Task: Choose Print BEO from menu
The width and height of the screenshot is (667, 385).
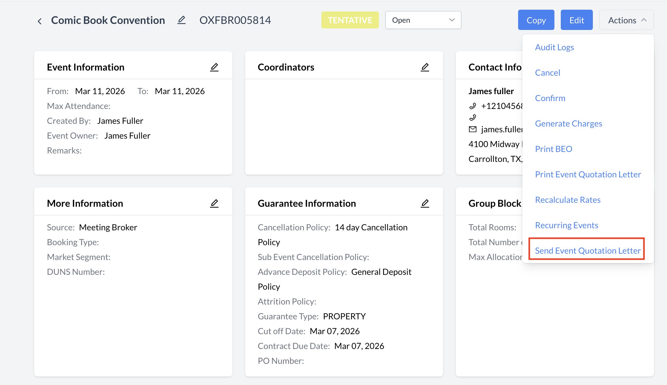Action: point(554,149)
